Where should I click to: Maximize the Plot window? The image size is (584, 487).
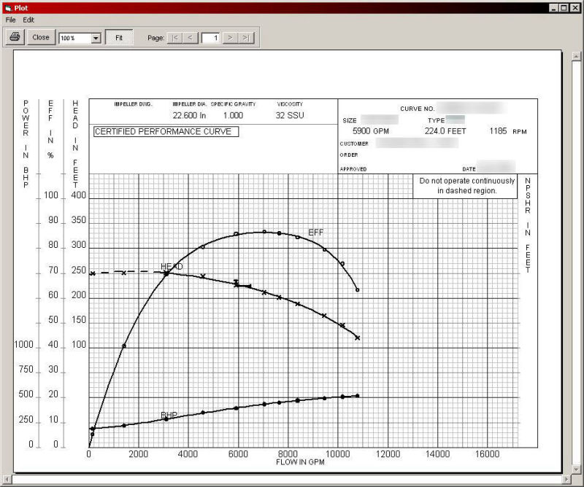pyautogui.click(x=564, y=8)
